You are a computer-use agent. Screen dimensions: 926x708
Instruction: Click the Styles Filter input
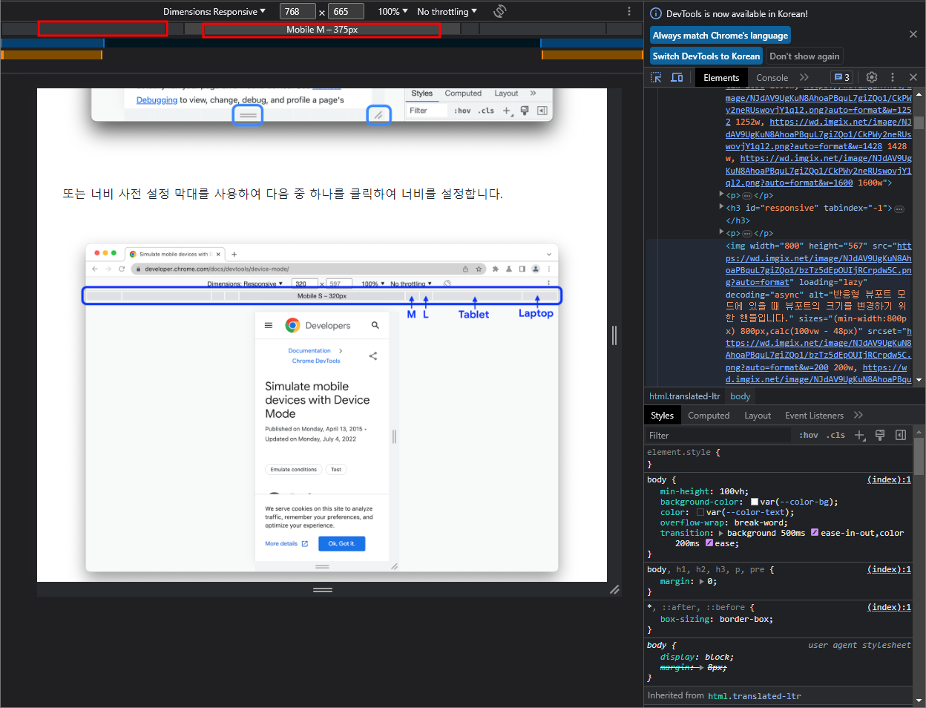(718, 436)
